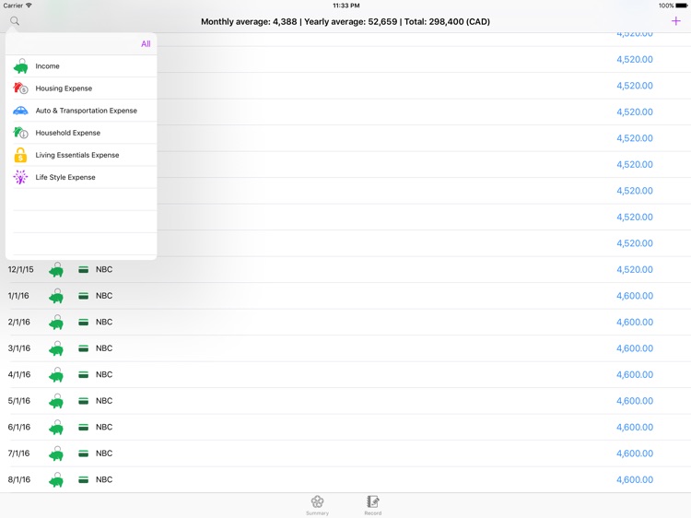The height and width of the screenshot is (518, 691).
Task: Select the 5/1/16 date text
Action: (x=19, y=401)
